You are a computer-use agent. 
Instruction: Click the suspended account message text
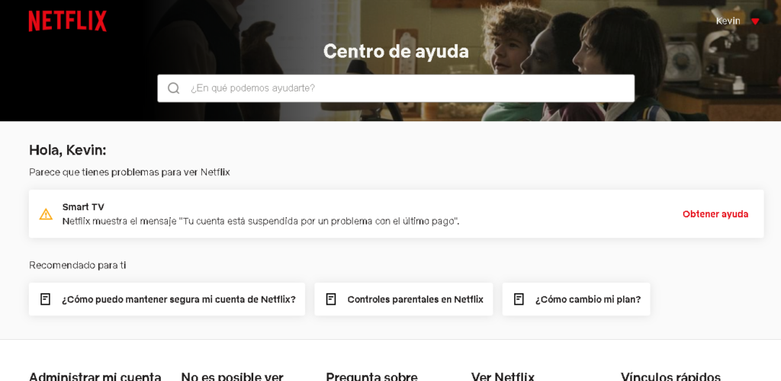(261, 221)
